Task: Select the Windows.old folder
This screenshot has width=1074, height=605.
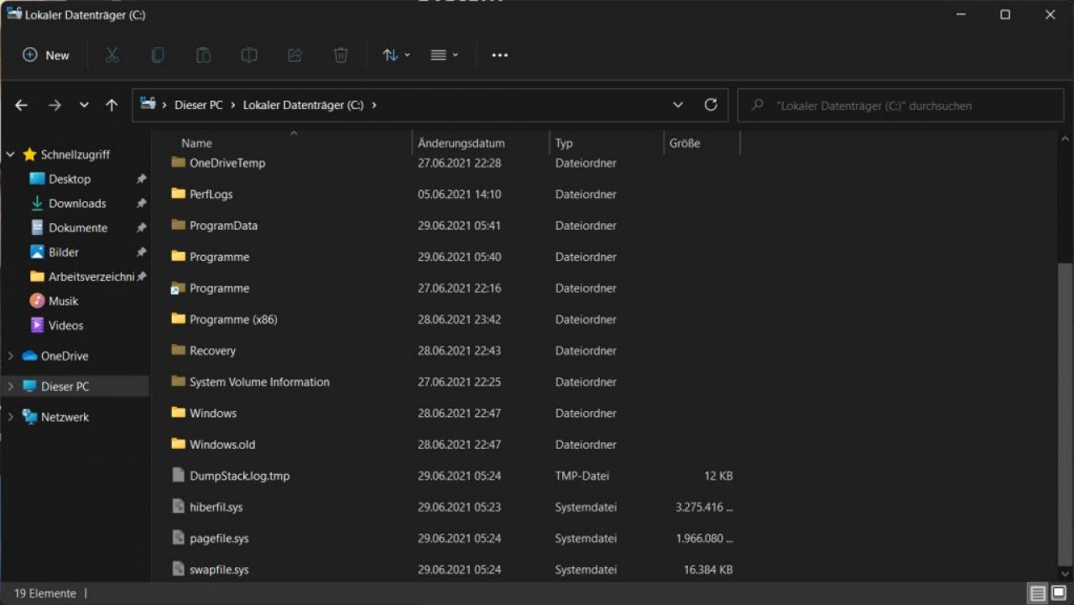Action: tap(222, 445)
